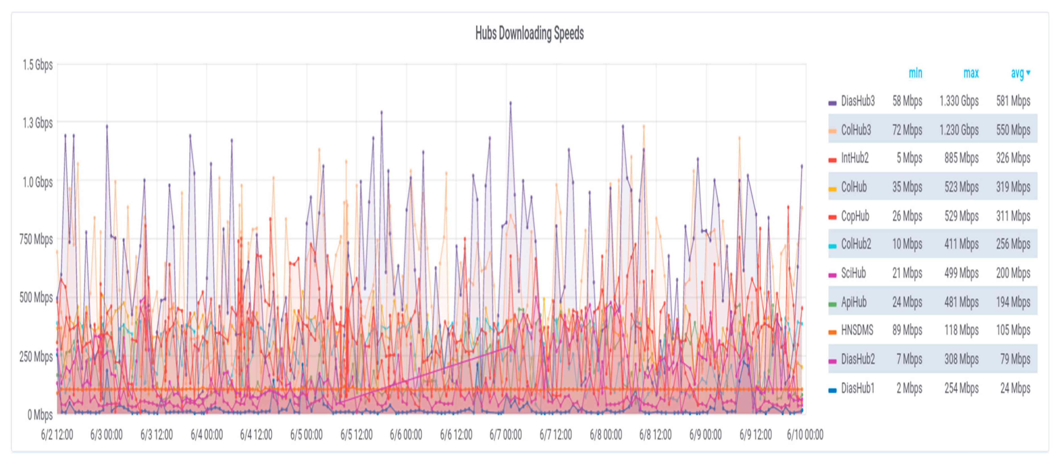This screenshot has height=460, width=1058.
Task: Click DiasHub3 avg value 581 Mbps
Action: 1013,101
